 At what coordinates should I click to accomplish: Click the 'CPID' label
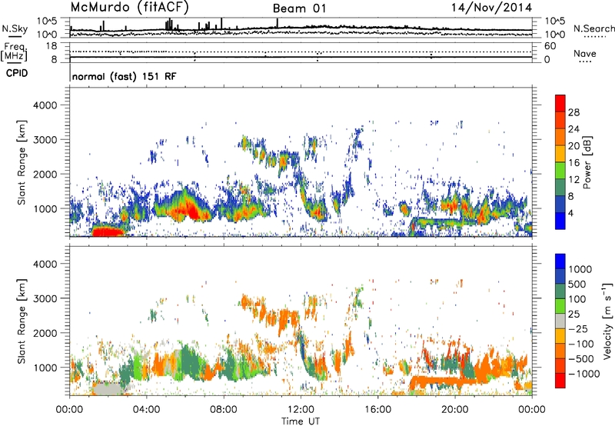point(16,73)
